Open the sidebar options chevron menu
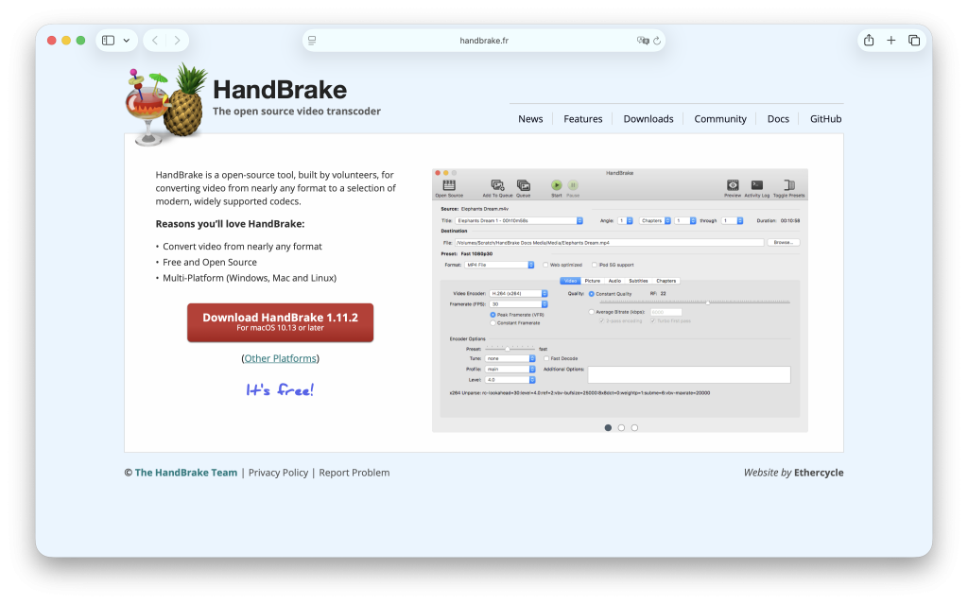Screen dimensions: 968x604 126,40
